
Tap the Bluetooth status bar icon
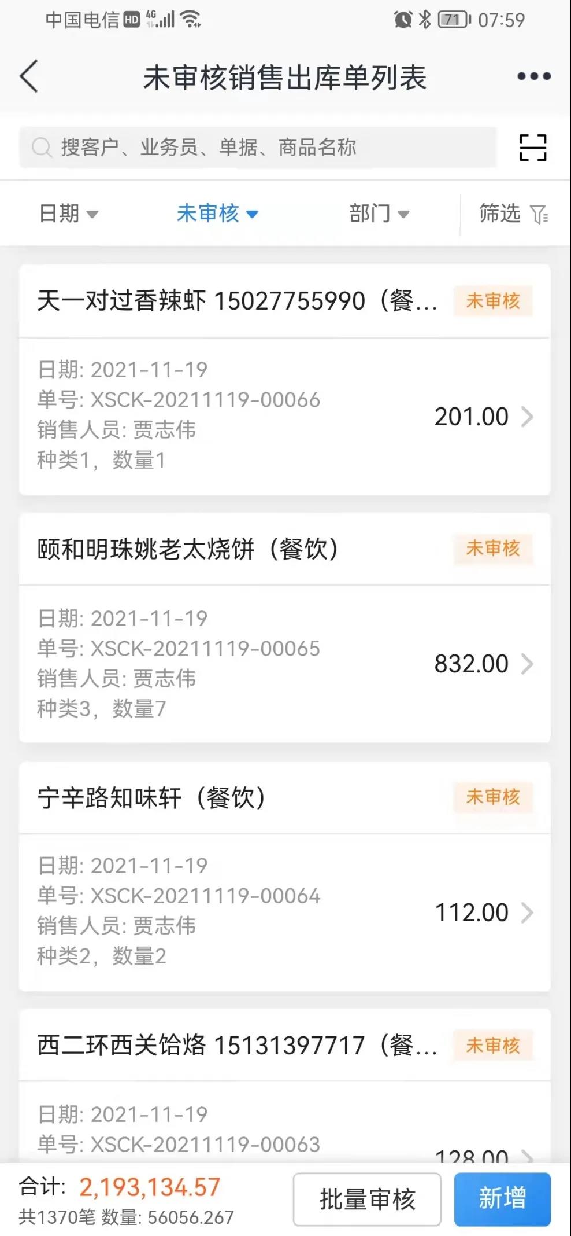[425, 20]
